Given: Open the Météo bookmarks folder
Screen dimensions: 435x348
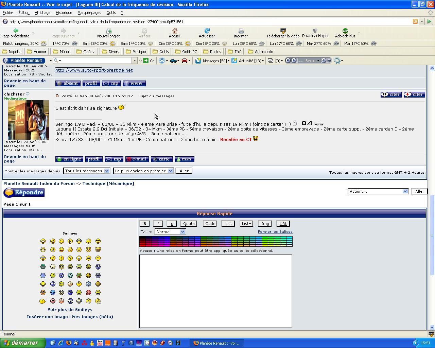Looking at the screenshot, I should click(62, 52).
